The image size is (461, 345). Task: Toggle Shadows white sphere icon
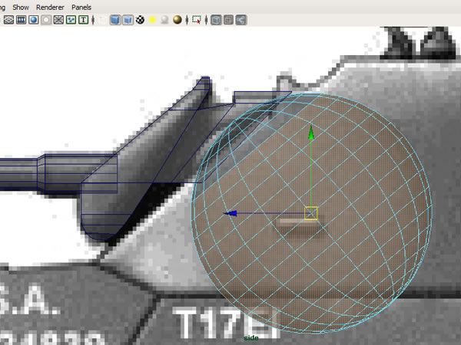point(164,20)
